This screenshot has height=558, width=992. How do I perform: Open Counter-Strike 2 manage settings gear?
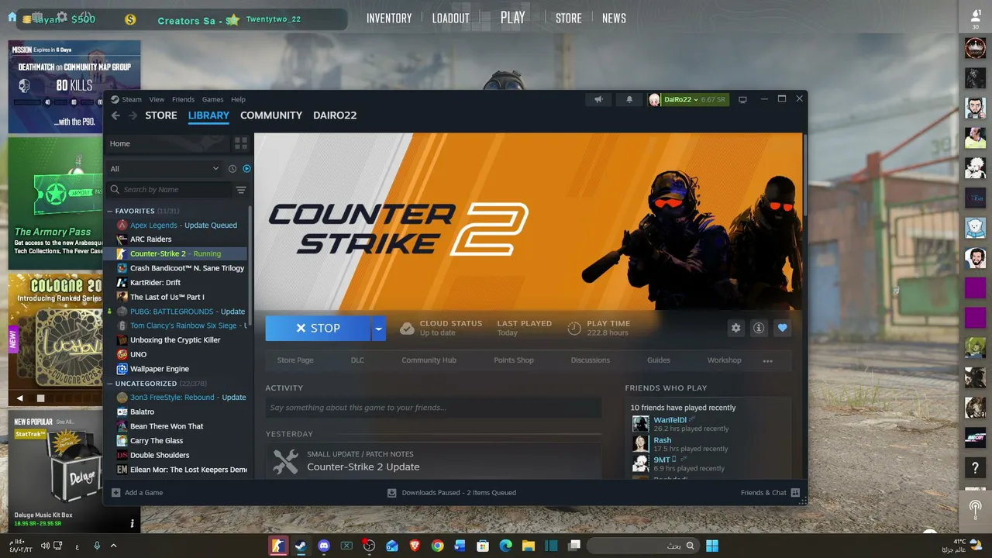[x=735, y=328]
